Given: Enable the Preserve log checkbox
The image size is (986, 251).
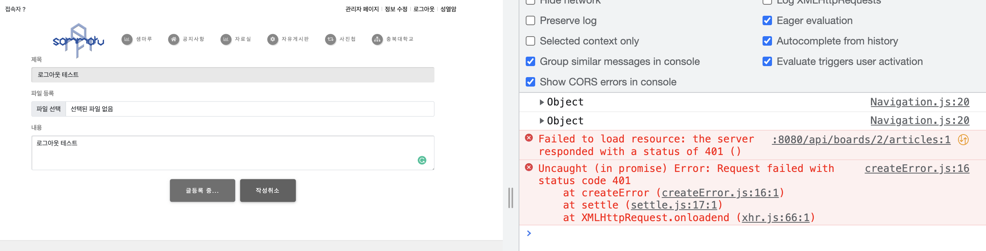Looking at the screenshot, I should [x=530, y=20].
